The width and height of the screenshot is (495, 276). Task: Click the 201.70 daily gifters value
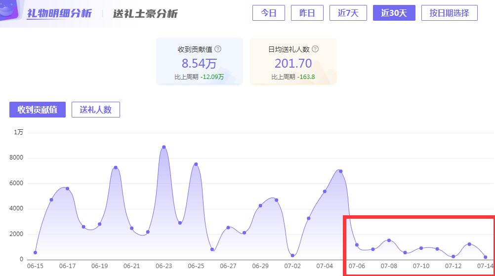pos(293,63)
